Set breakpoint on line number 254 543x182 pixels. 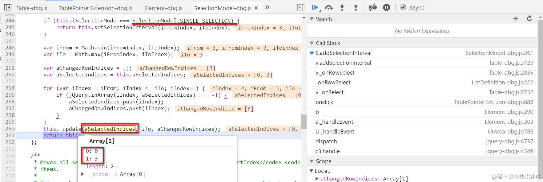(10, 88)
